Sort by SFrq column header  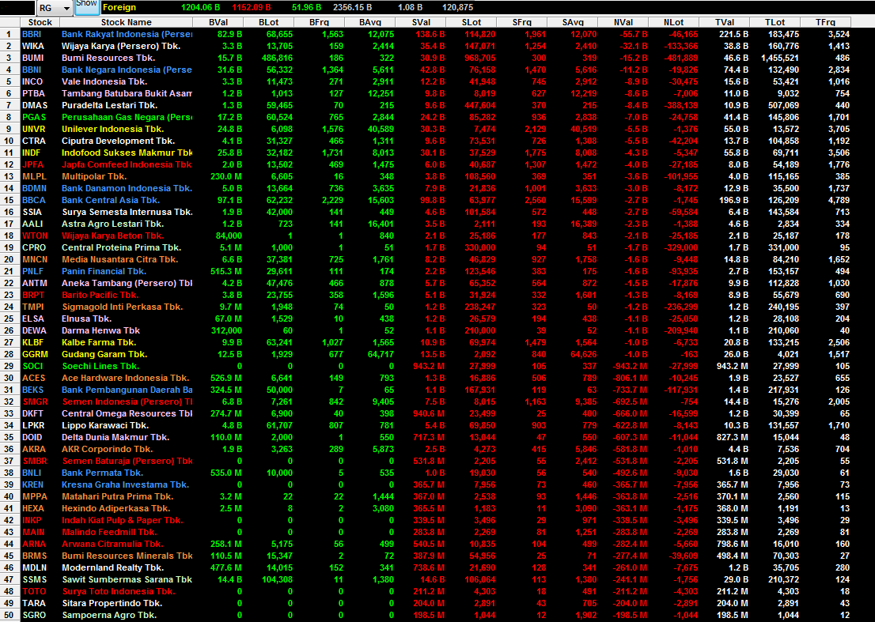click(x=522, y=22)
